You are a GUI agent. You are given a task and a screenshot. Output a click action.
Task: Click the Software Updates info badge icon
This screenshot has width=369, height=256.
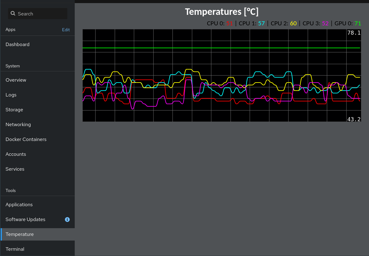point(67,220)
